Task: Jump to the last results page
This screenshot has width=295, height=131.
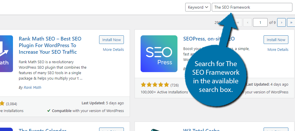Action: click(291, 22)
